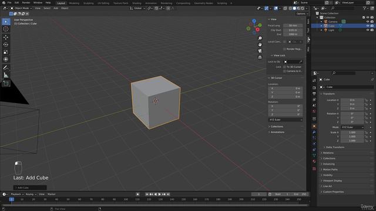
Task: Expand Camera item in outliner
Action: (x=321, y=22)
